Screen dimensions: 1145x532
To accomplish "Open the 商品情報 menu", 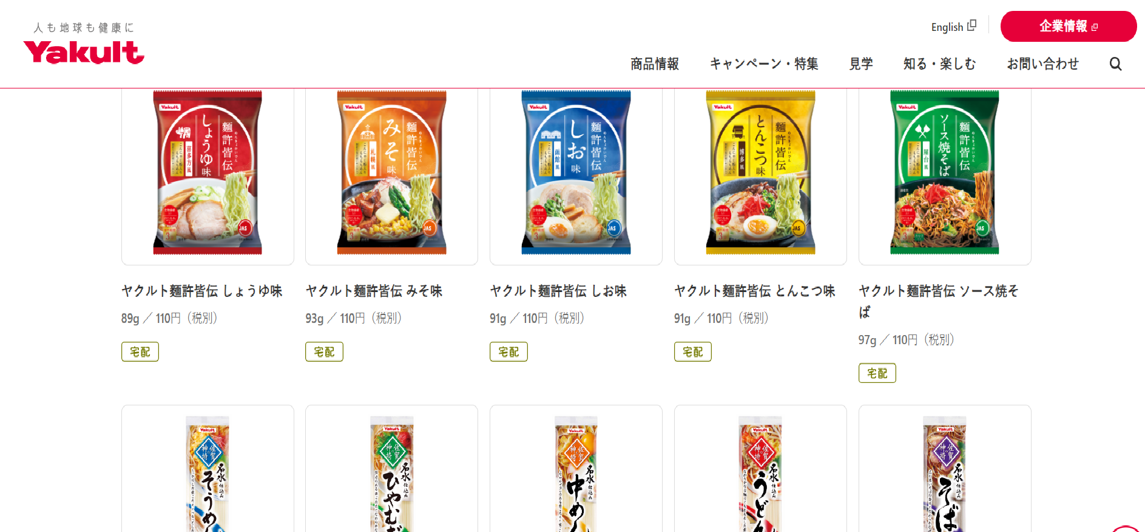I will point(654,64).
